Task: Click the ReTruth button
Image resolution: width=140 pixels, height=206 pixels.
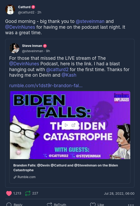Action: coord(57,205)
